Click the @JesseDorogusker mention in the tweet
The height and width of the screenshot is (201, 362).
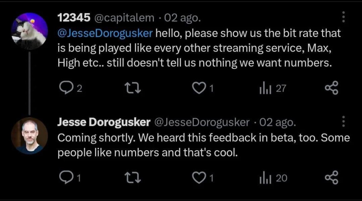[x=106, y=33]
